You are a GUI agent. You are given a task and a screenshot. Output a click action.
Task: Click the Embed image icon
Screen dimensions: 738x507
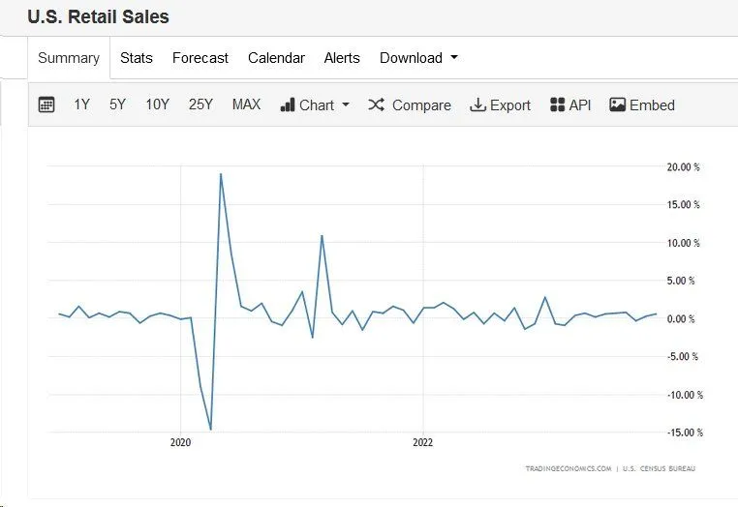tap(617, 104)
